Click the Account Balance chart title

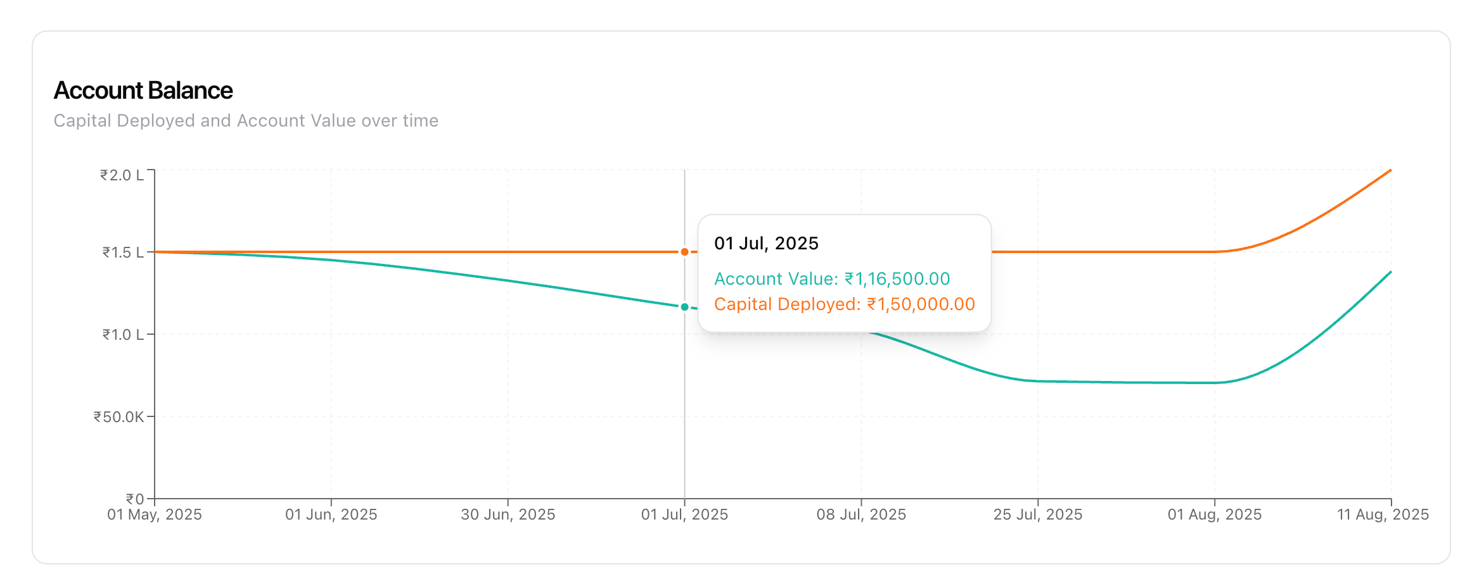[x=143, y=90]
